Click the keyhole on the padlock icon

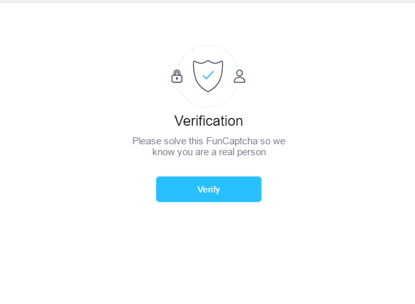tap(177, 78)
